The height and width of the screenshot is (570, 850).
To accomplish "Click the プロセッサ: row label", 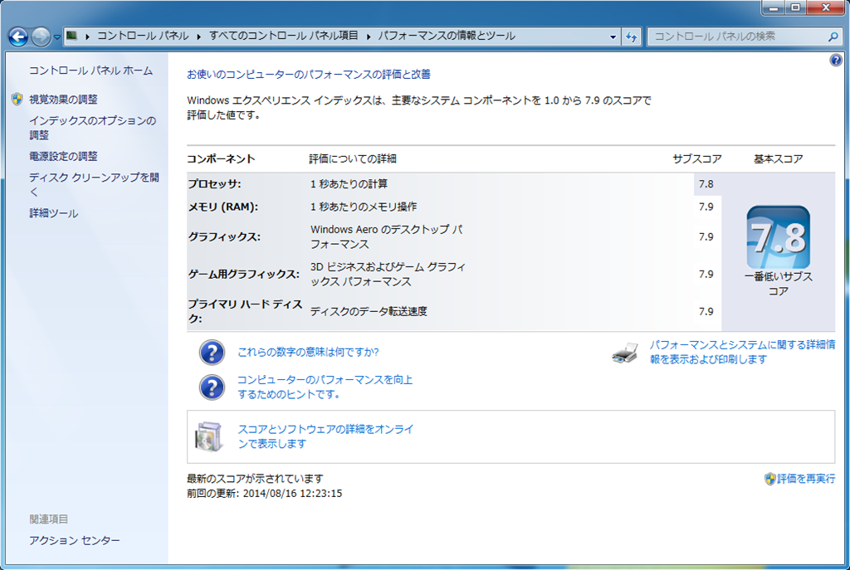I will pyautogui.click(x=215, y=184).
